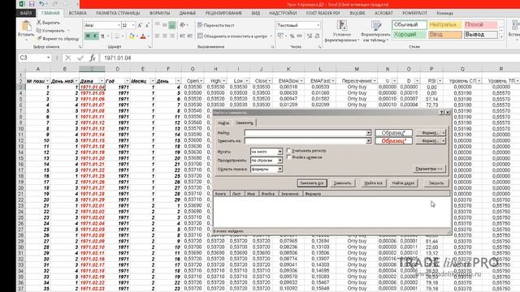Screen dimensions: 520x292
Task: Open the number format 'Текстовый' dropdown
Action: pyautogui.click(x=318, y=25)
